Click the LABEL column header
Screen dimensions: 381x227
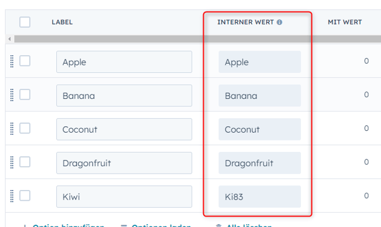(62, 22)
